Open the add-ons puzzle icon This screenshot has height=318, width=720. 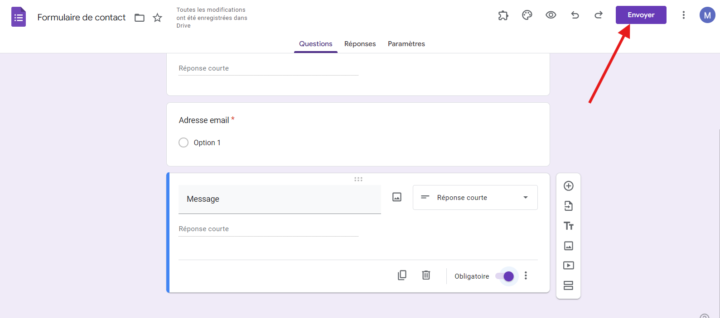[503, 15]
